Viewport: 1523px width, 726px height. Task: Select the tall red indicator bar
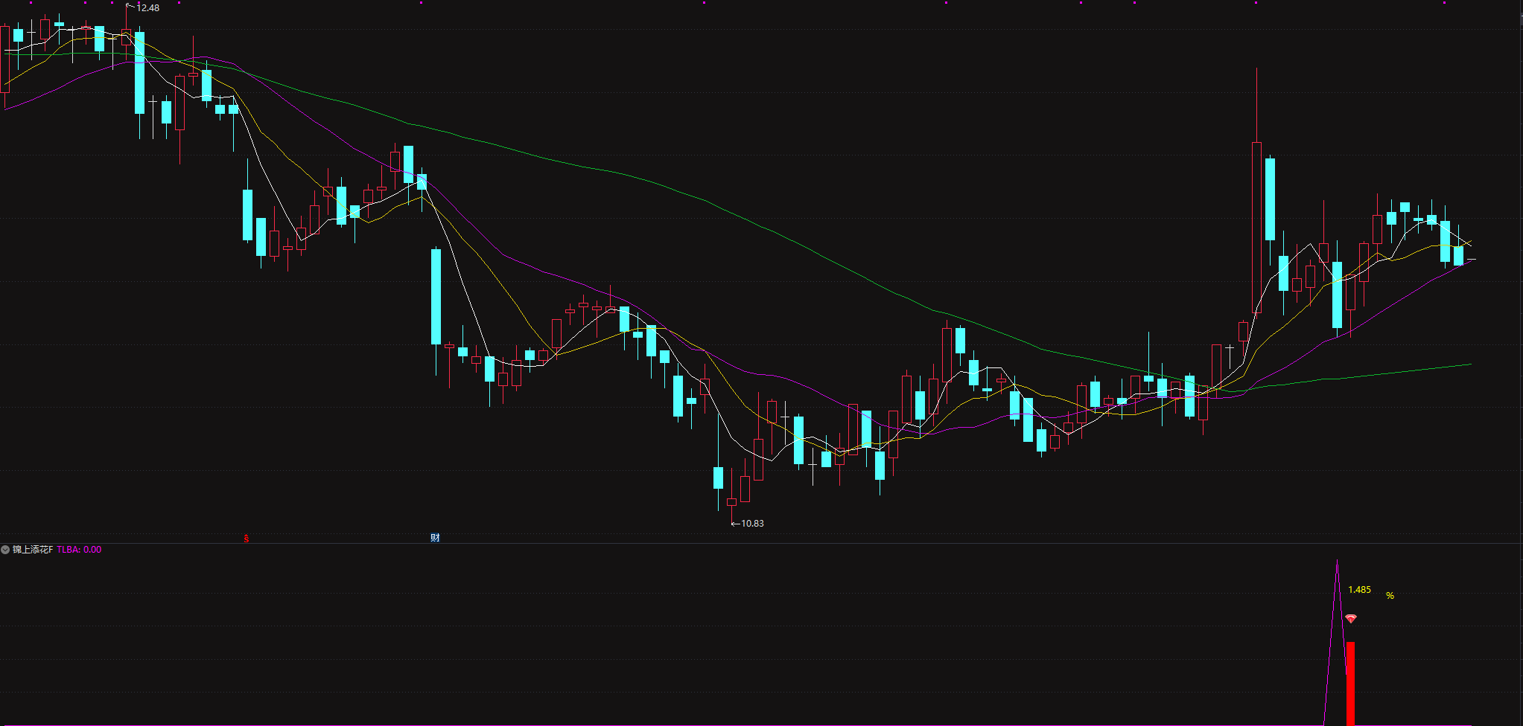click(1350, 683)
